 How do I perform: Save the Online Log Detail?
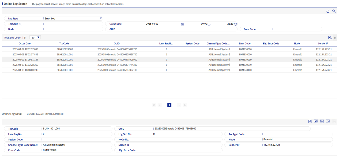310,121
